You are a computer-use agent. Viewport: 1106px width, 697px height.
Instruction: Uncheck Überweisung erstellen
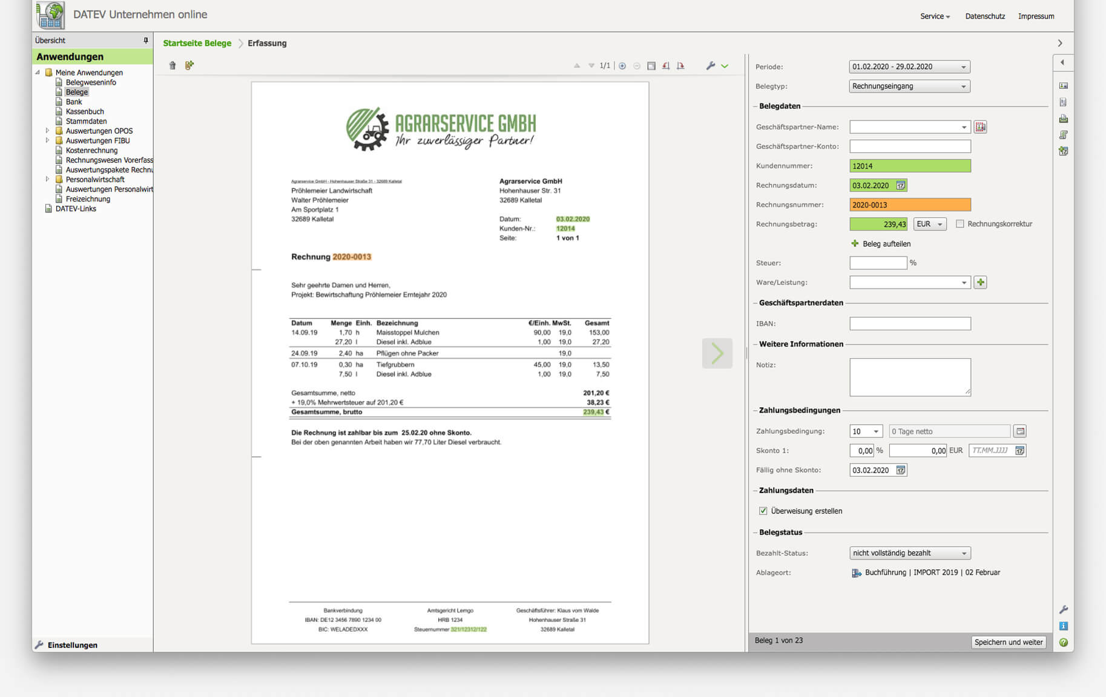[x=763, y=511]
